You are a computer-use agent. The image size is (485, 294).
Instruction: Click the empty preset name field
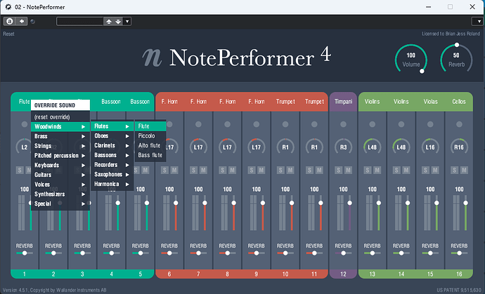[x=80, y=21]
